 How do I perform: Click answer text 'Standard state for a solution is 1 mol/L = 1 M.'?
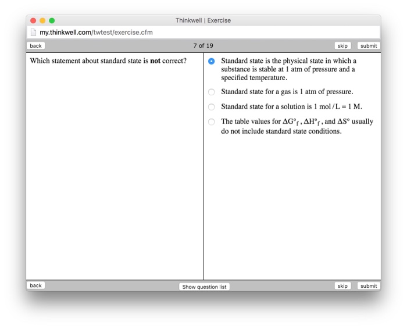pos(291,106)
